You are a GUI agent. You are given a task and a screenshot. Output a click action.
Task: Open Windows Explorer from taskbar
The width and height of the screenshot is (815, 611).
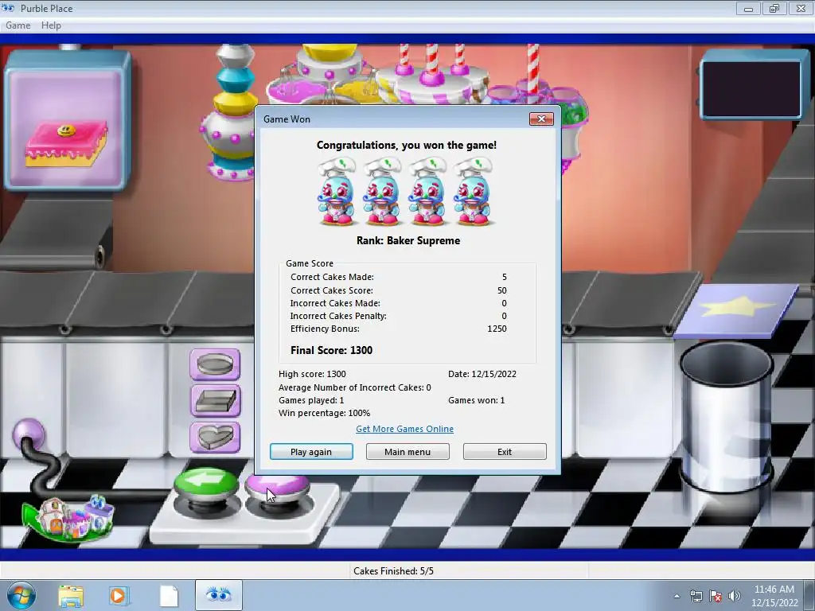(x=71, y=596)
